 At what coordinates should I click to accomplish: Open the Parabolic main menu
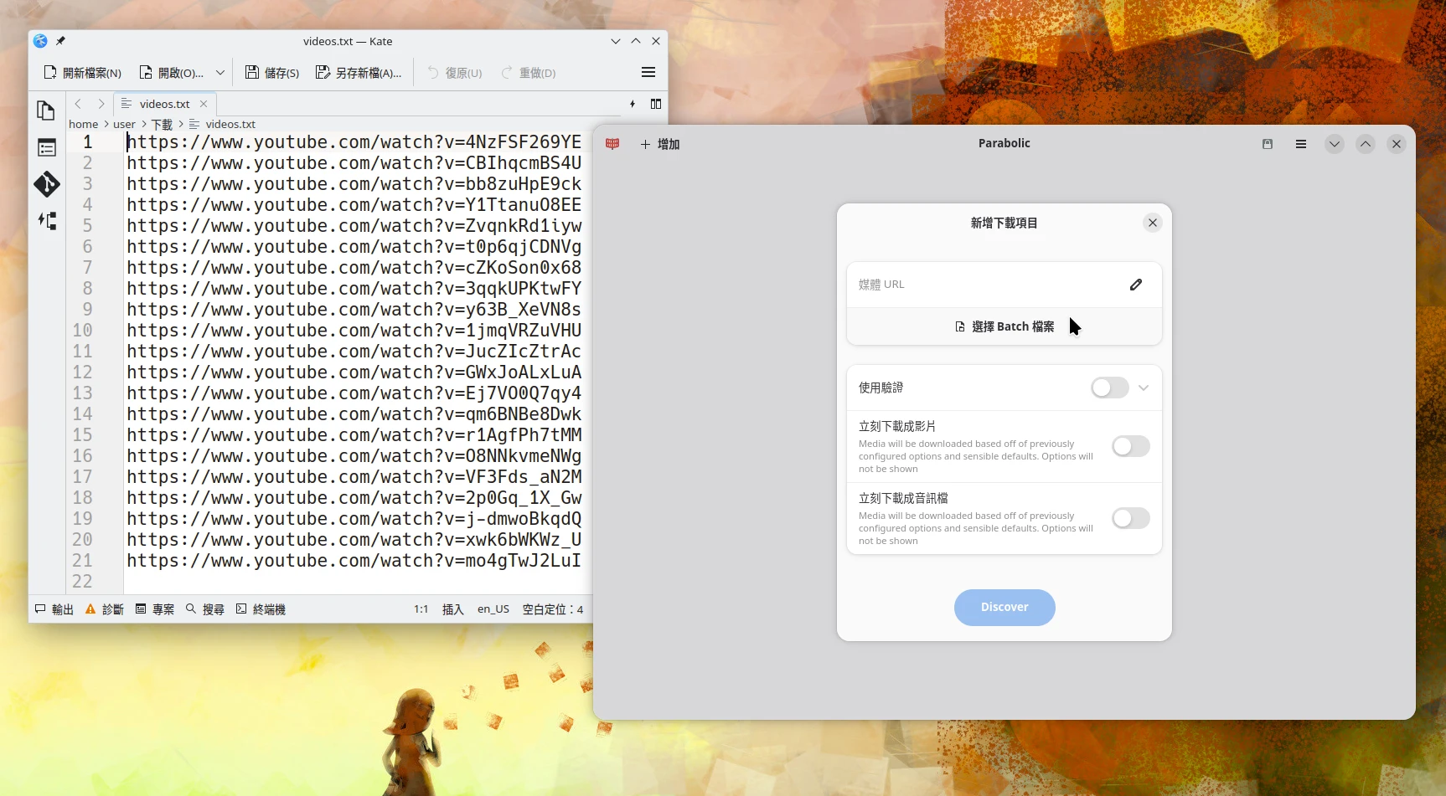click(x=1301, y=144)
